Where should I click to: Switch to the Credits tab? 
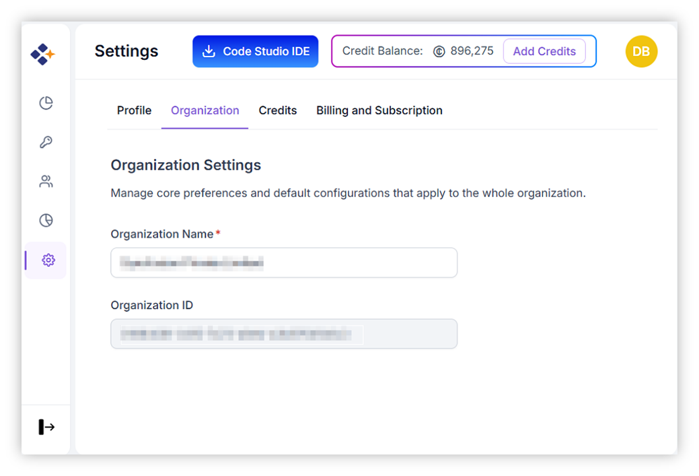[x=277, y=110]
